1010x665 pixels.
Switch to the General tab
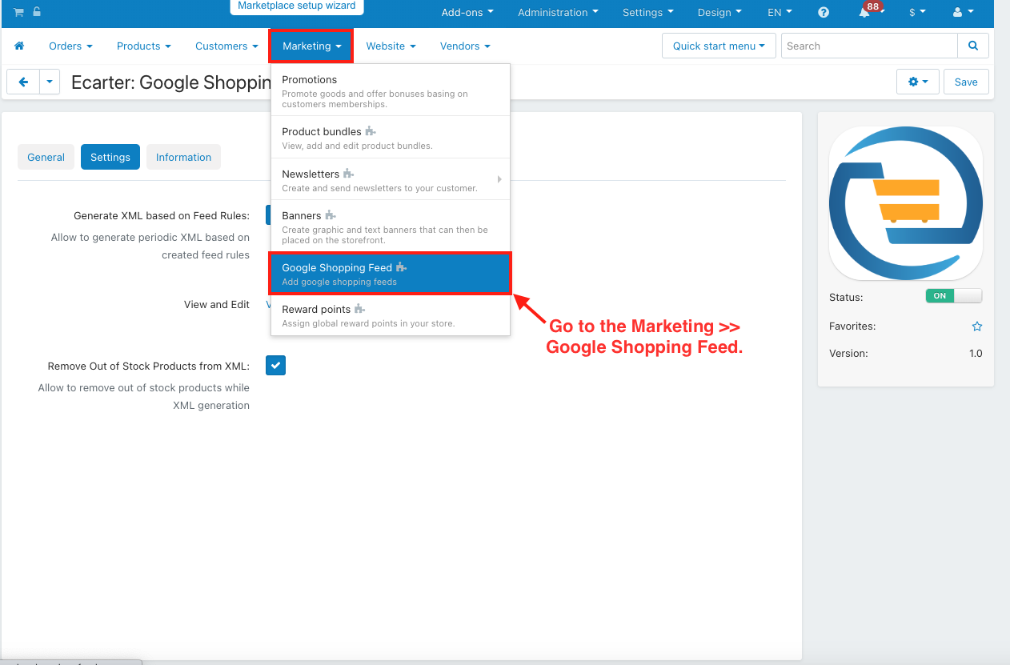46,157
